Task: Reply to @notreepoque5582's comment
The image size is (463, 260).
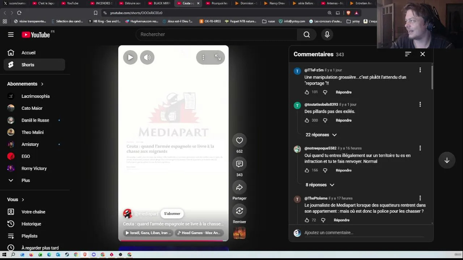Action: (344, 170)
